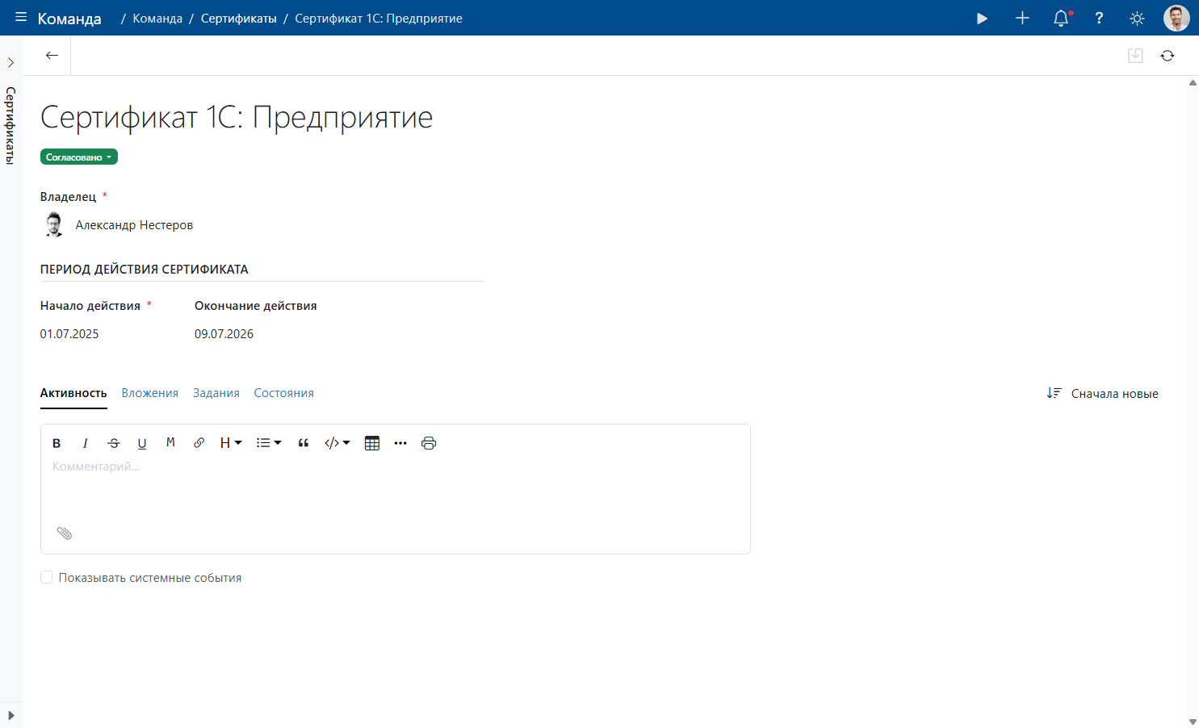
Task: Apply bold formatting in comment editor
Action: point(57,443)
